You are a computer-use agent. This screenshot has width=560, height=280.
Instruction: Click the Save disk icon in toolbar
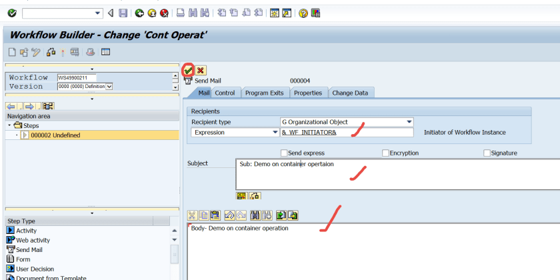[x=123, y=13]
